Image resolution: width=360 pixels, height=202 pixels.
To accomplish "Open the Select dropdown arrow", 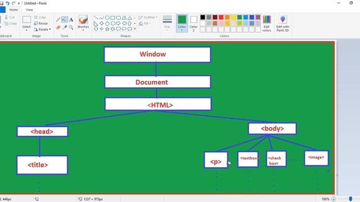I will pos(26,30).
